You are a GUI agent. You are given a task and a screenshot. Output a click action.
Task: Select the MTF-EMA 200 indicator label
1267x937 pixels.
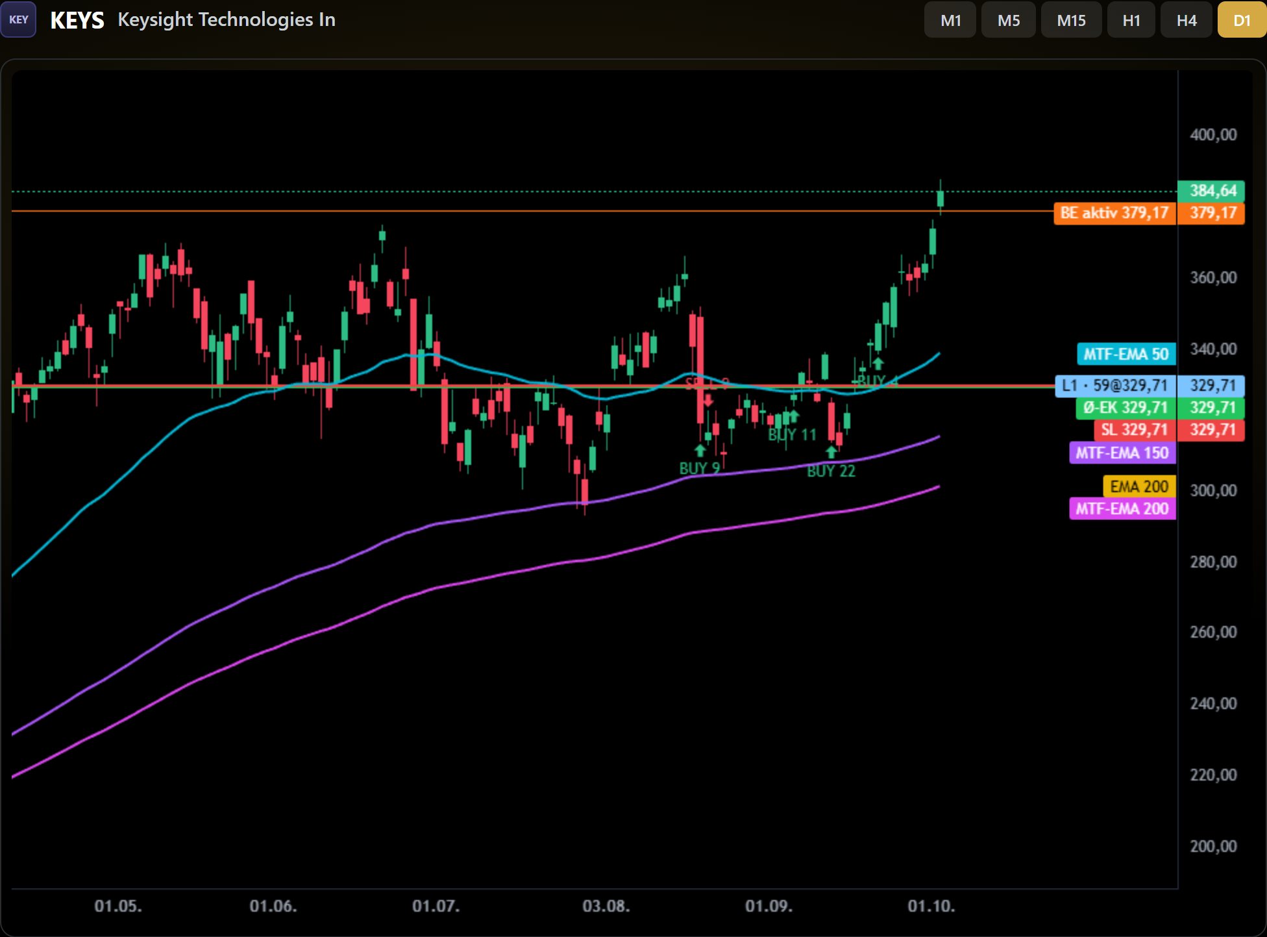pyautogui.click(x=1122, y=508)
